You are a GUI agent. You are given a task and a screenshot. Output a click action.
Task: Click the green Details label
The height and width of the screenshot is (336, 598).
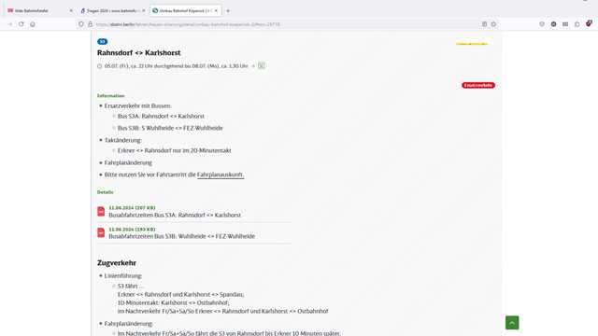point(106,192)
